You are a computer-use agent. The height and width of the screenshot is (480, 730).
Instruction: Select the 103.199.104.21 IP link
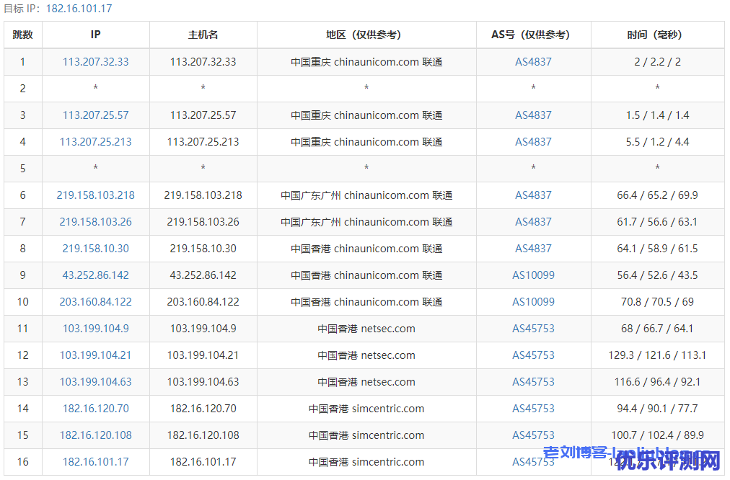click(x=95, y=355)
